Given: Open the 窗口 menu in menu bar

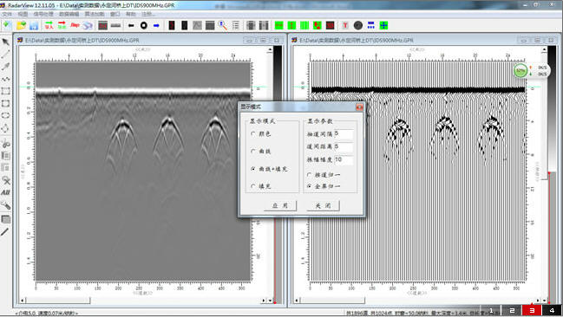Looking at the screenshot, I should pyautogui.click(x=115, y=14).
